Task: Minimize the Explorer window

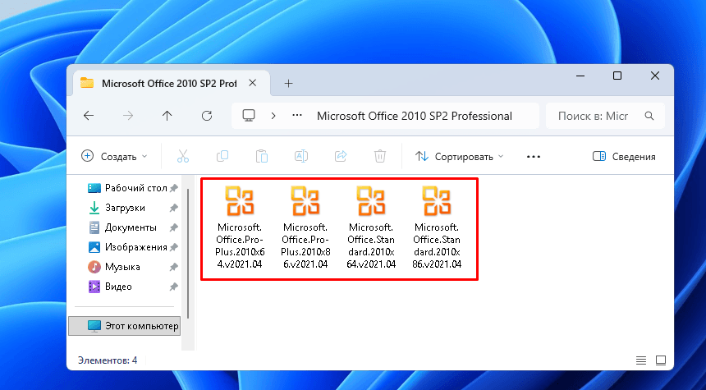Action: pyautogui.click(x=580, y=76)
